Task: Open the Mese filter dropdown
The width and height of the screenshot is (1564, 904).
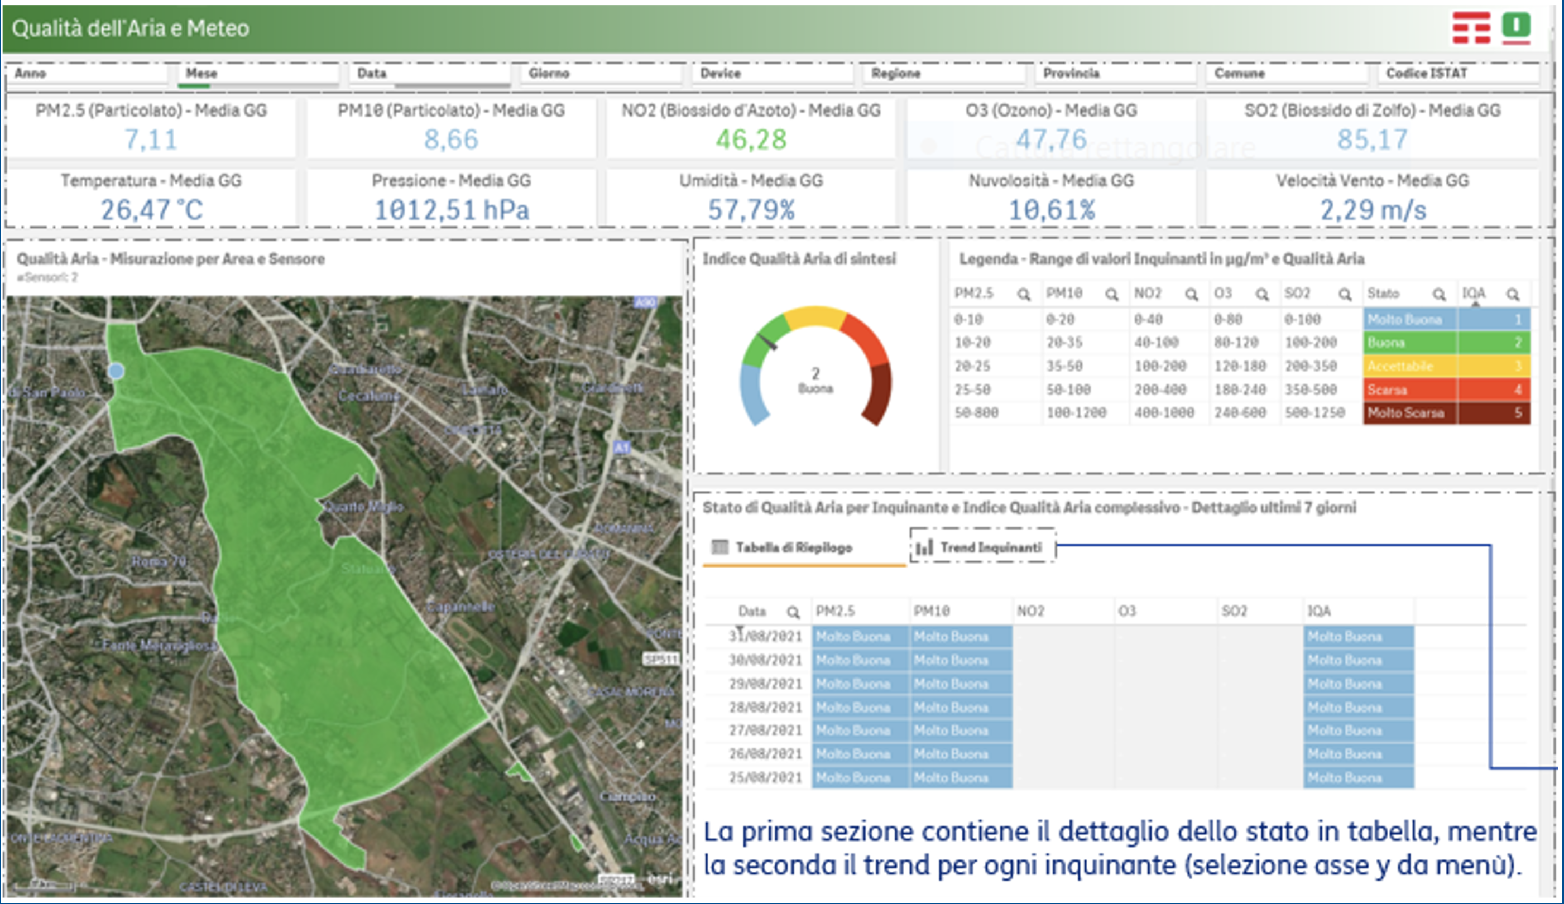Action: [258, 74]
